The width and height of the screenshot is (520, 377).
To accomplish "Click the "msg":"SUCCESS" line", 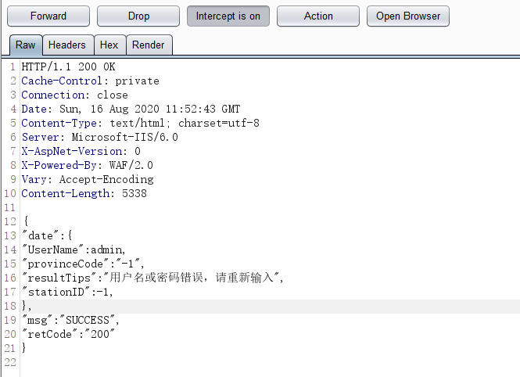I will [70, 321].
